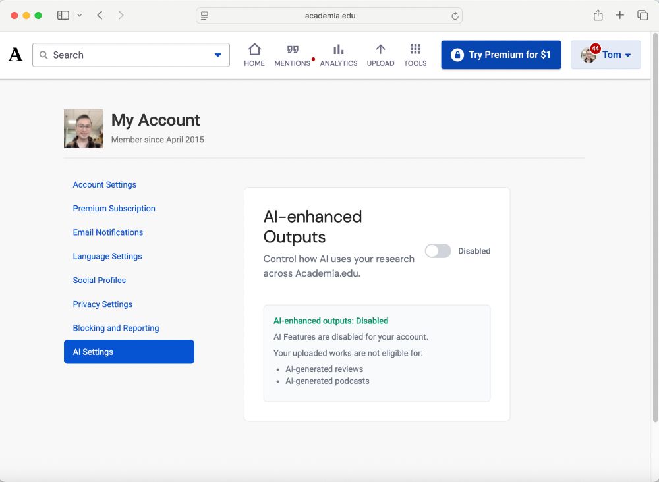Open Account Settings section
Viewport: 659px width, 482px height.
coord(105,185)
